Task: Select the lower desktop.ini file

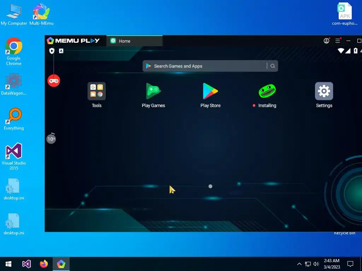Action: coord(14,224)
